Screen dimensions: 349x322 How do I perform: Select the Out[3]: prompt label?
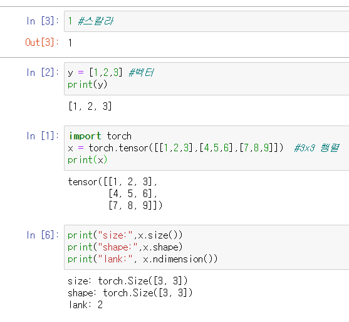[42, 42]
